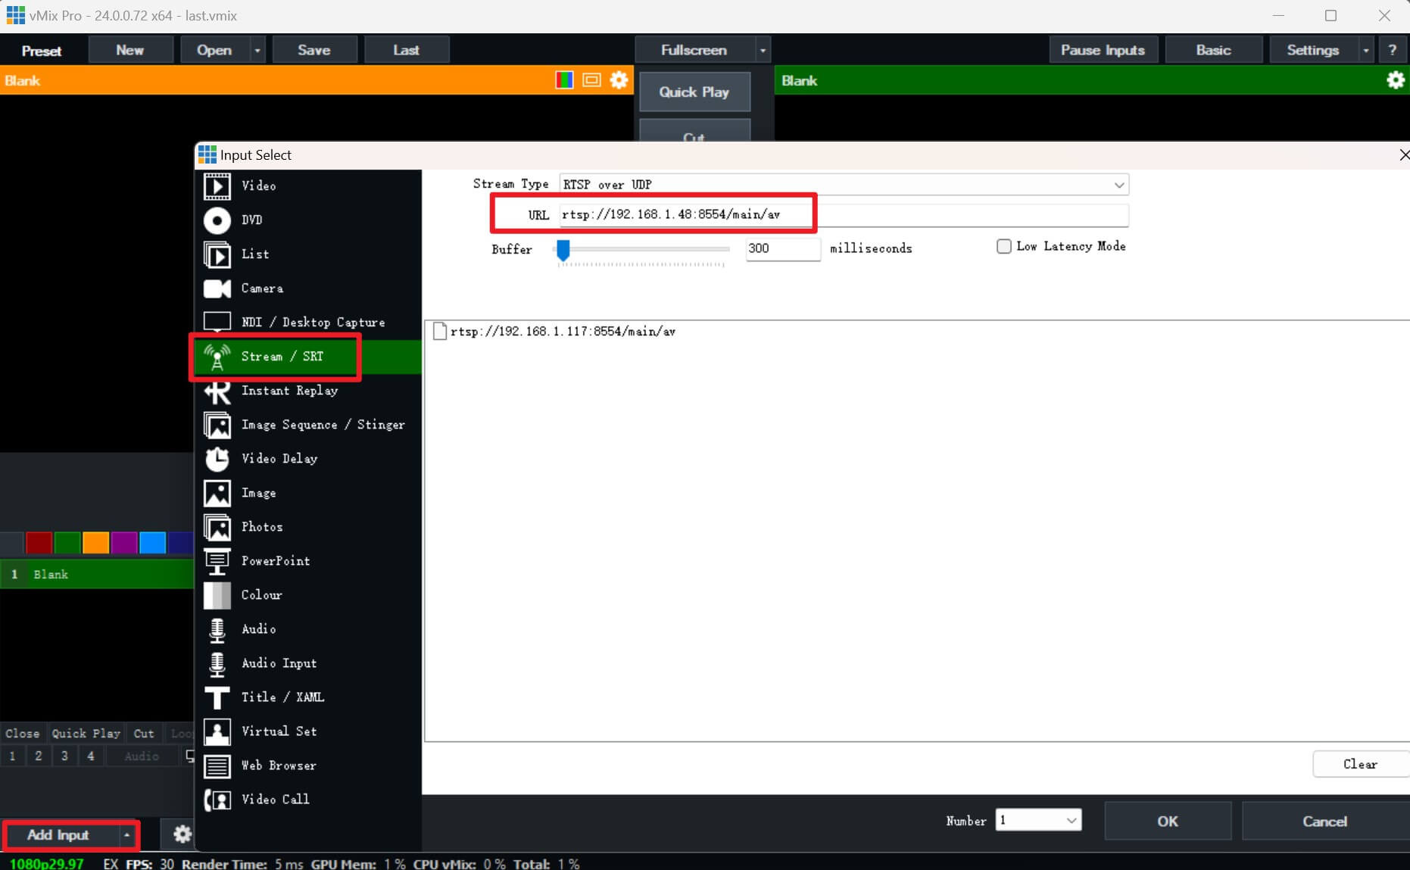
Task: Clear the recent stream URL list
Action: pos(1359,764)
